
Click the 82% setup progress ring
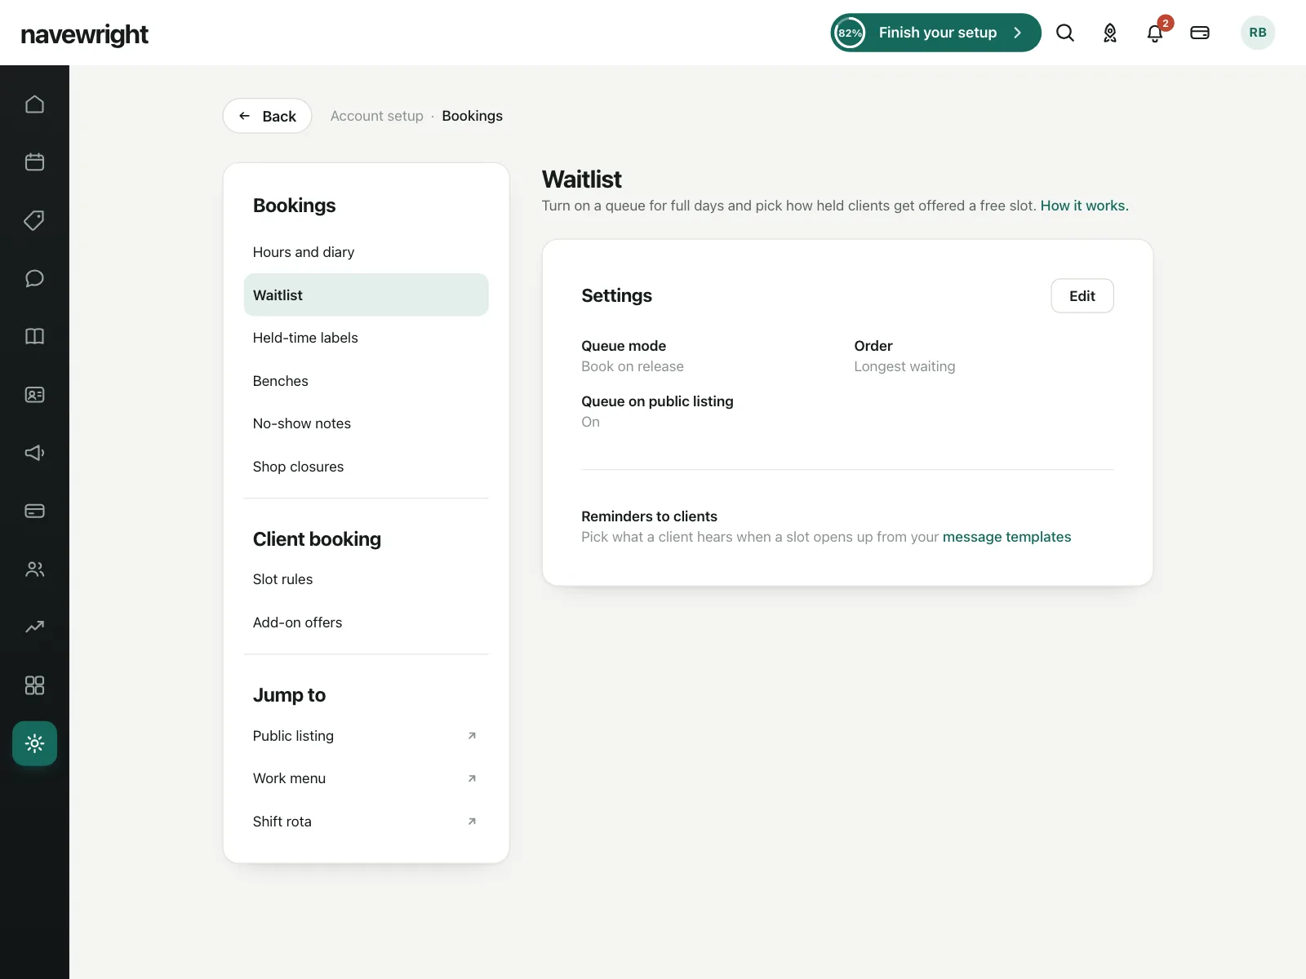850,33
